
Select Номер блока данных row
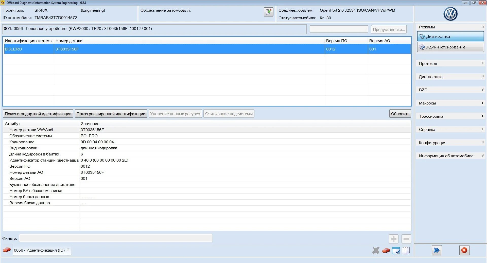(207, 197)
